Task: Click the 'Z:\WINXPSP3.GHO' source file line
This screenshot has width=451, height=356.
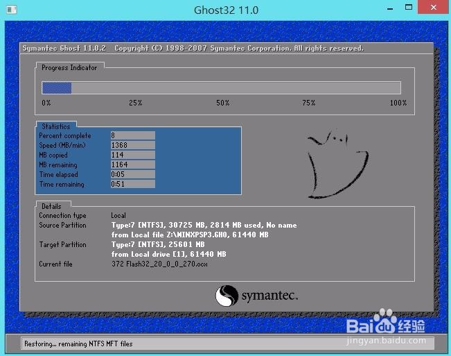Action: click(190, 235)
